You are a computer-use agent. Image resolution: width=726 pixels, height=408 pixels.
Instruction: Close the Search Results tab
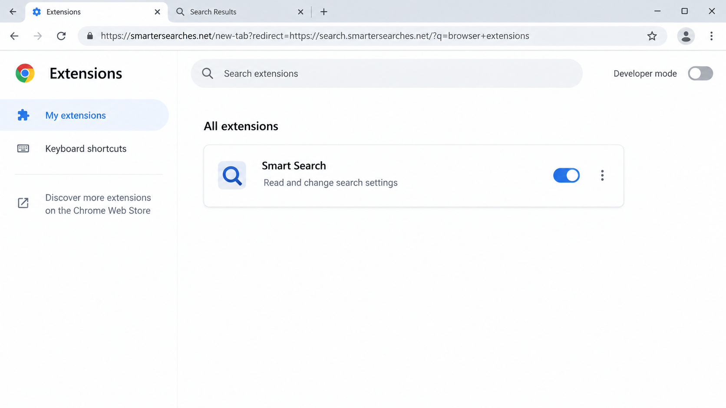tap(300, 12)
